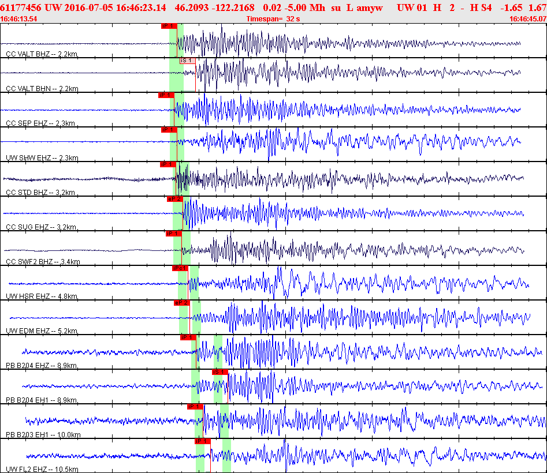Select the iS 1 pick marker on B204 EH1
This screenshot has height=473, width=547.
click(x=219, y=372)
